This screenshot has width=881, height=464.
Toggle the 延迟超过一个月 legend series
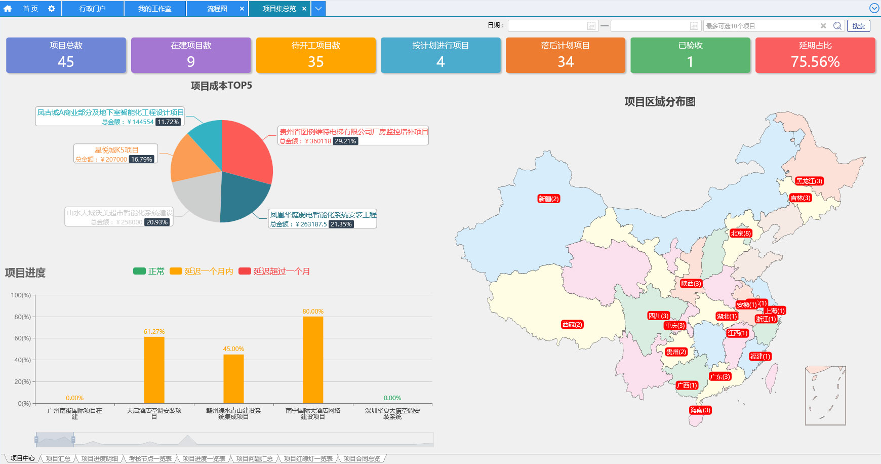[x=274, y=272]
